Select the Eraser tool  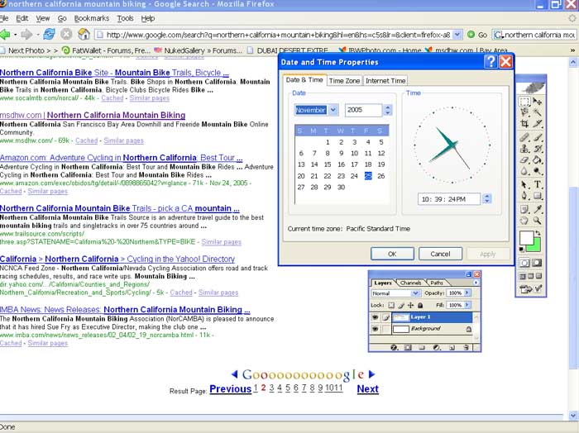click(524, 160)
